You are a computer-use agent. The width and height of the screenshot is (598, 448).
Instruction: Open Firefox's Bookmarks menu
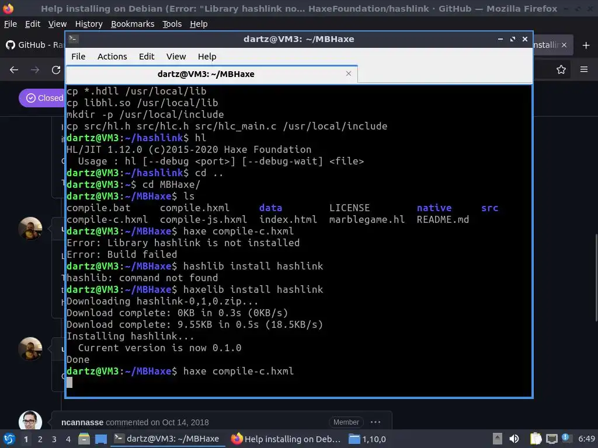133,24
